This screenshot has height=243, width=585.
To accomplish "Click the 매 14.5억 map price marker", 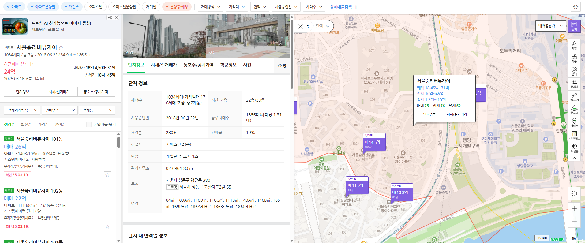I will tap(374, 142).
